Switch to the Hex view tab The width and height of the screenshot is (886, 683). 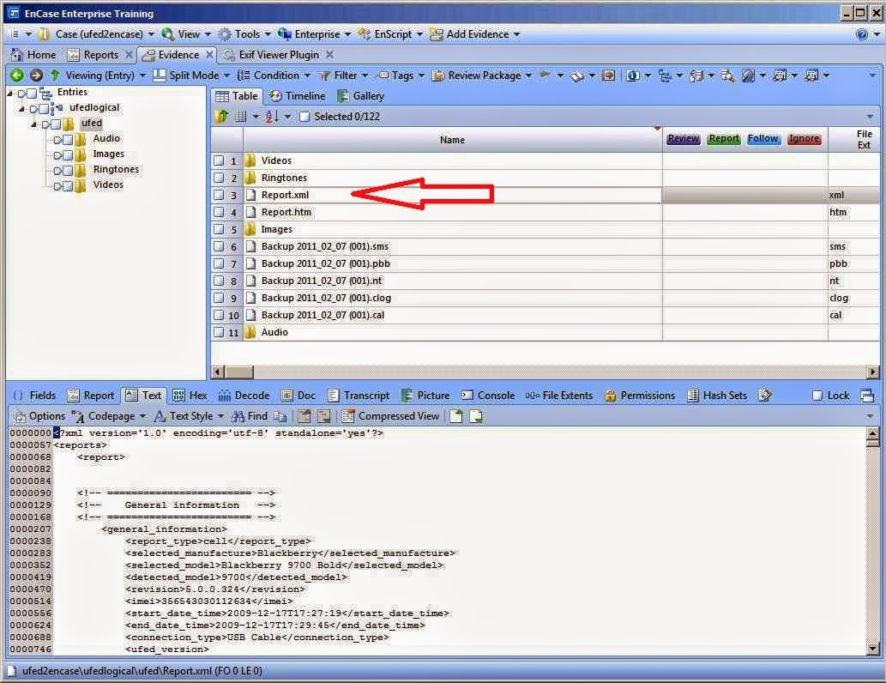pyautogui.click(x=190, y=395)
